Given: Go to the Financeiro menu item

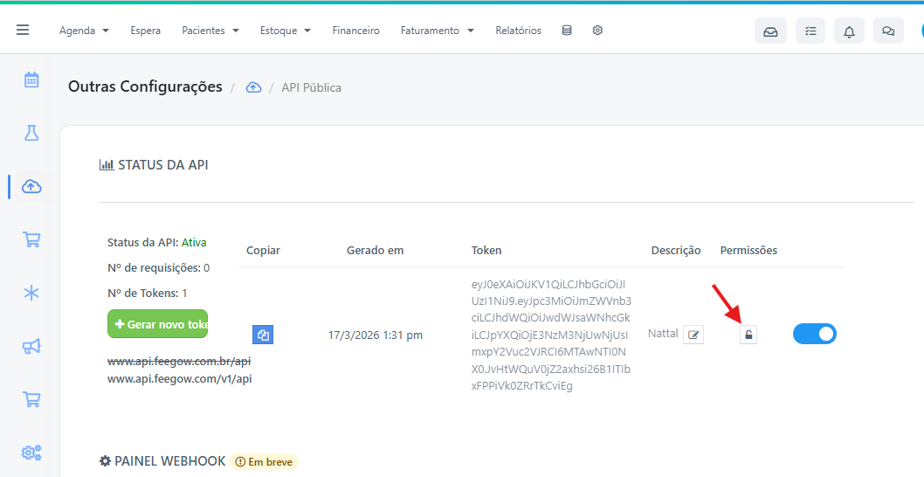Looking at the screenshot, I should (356, 30).
